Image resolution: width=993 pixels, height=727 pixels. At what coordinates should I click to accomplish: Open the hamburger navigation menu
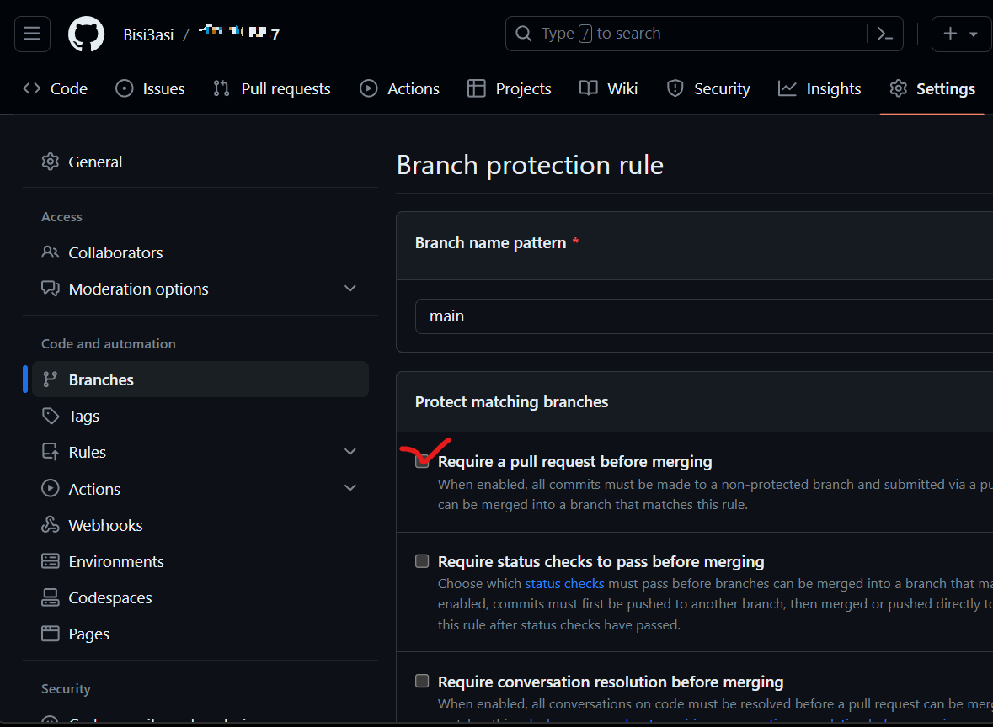pos(32,34)
